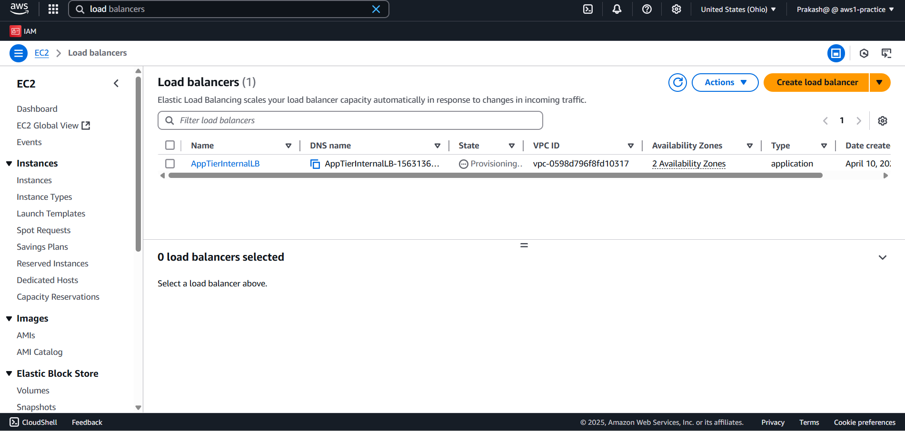Launch CloudShell from the footer
This screenshot has width=905, height=431.
33,422
